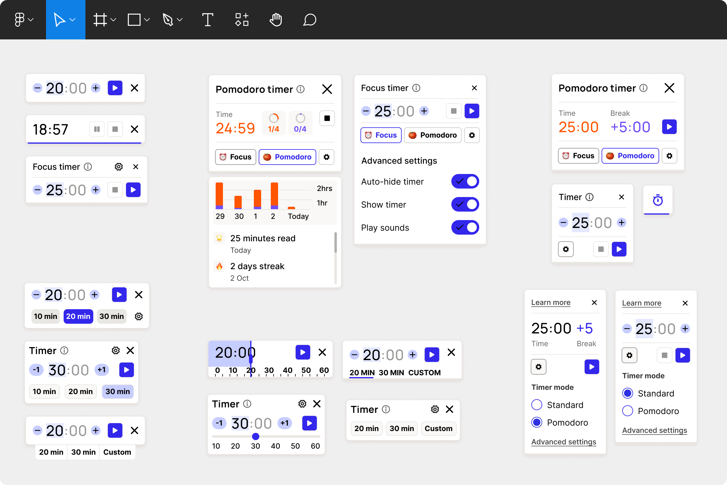Toggle the Auto-hide timer switch
Image resolution: width=727 pixels, height=485 pixels.
pyautogui.click(x=465, y=182)
